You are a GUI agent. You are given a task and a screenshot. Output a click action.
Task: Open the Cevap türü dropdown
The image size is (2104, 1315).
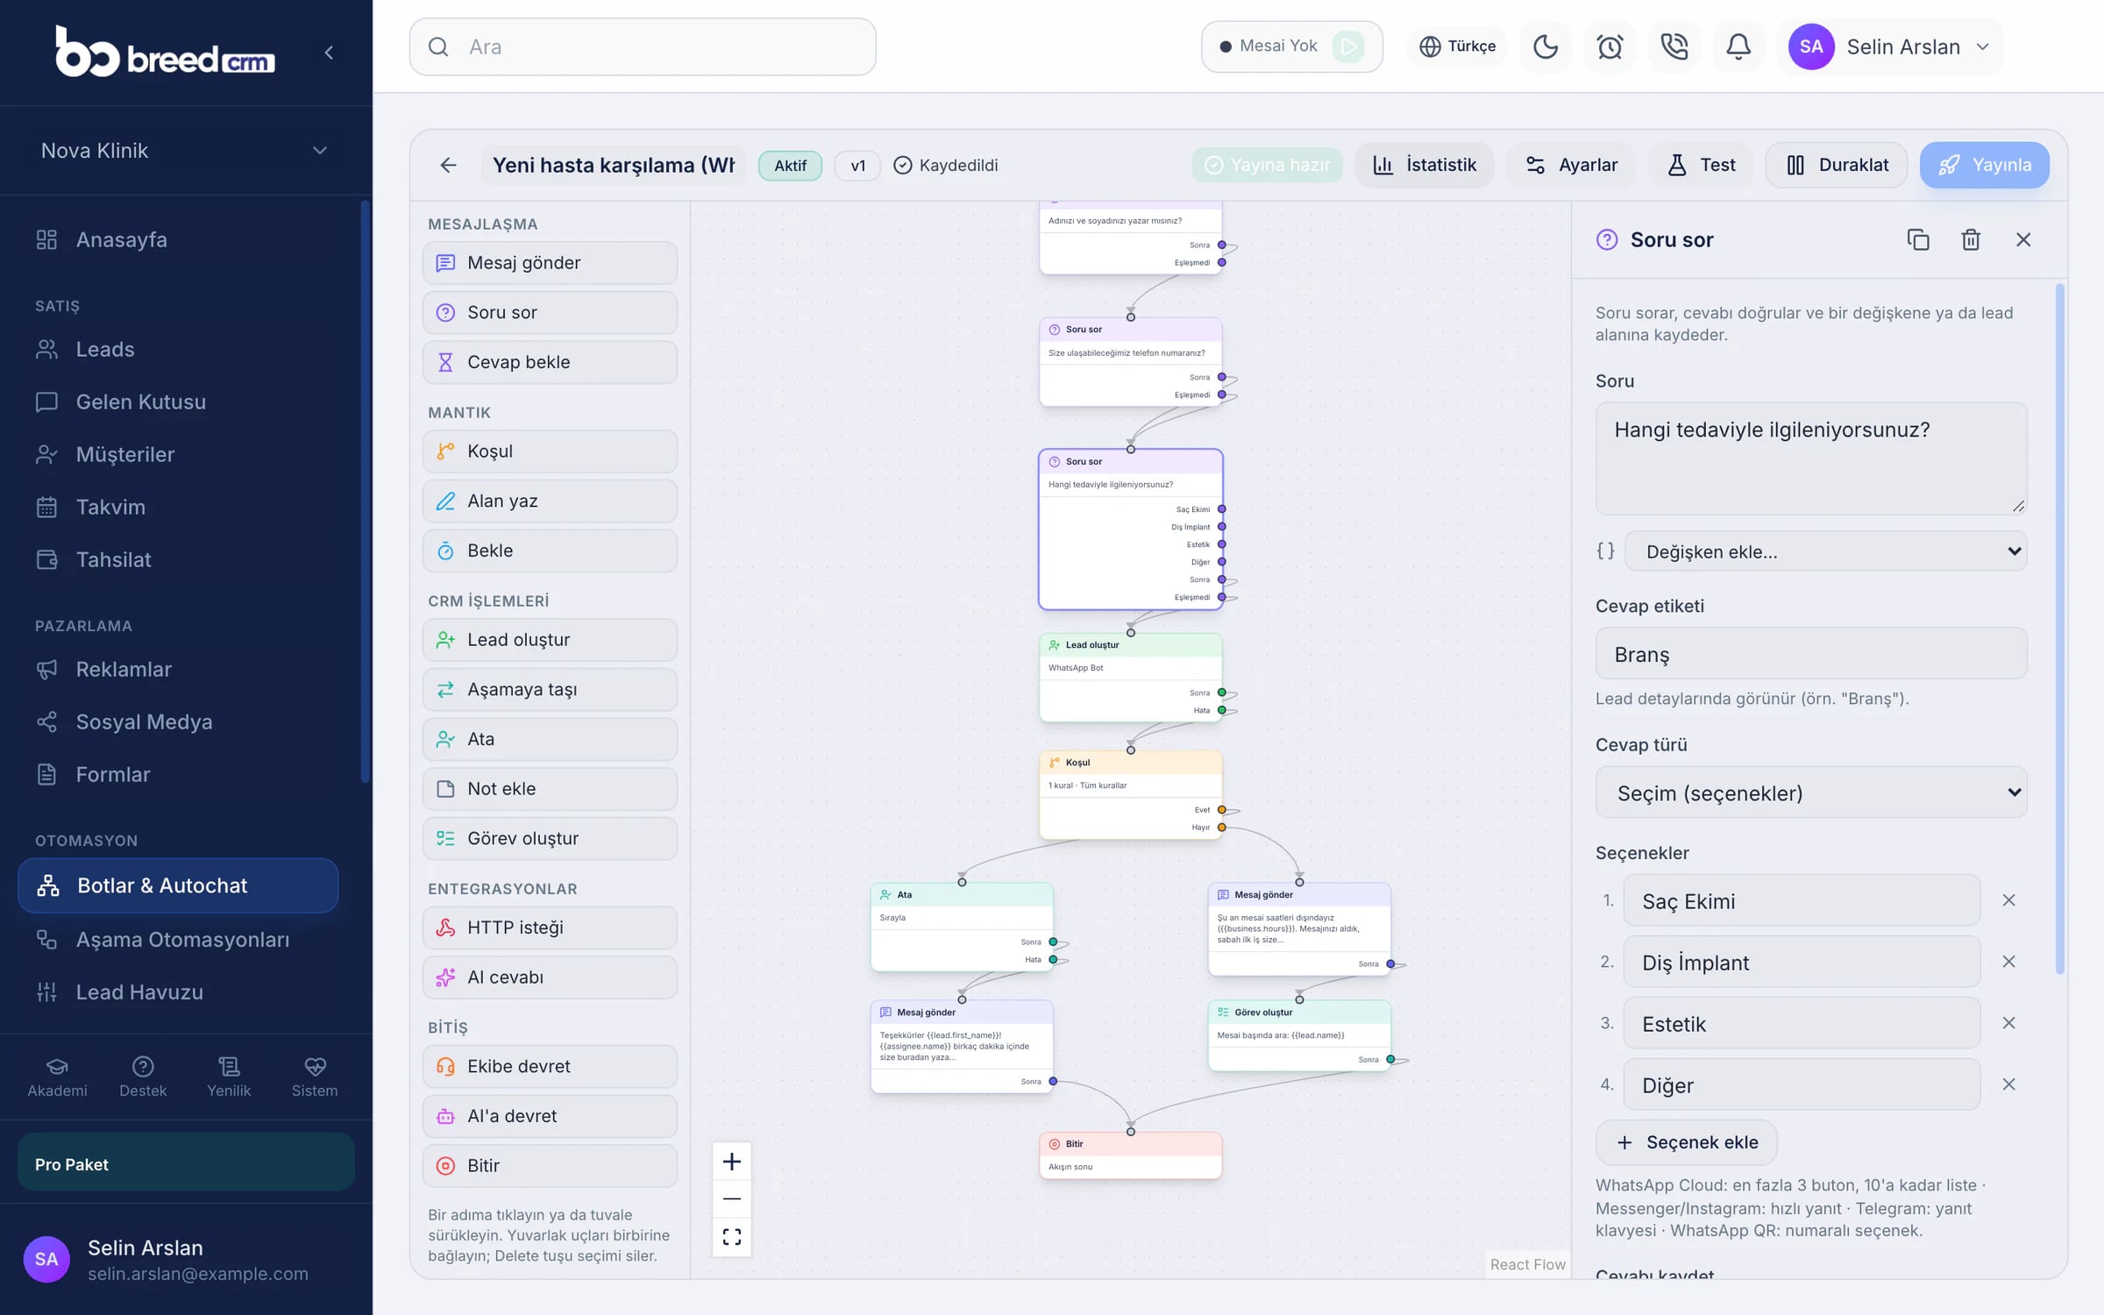click(x=1811, y=793)
